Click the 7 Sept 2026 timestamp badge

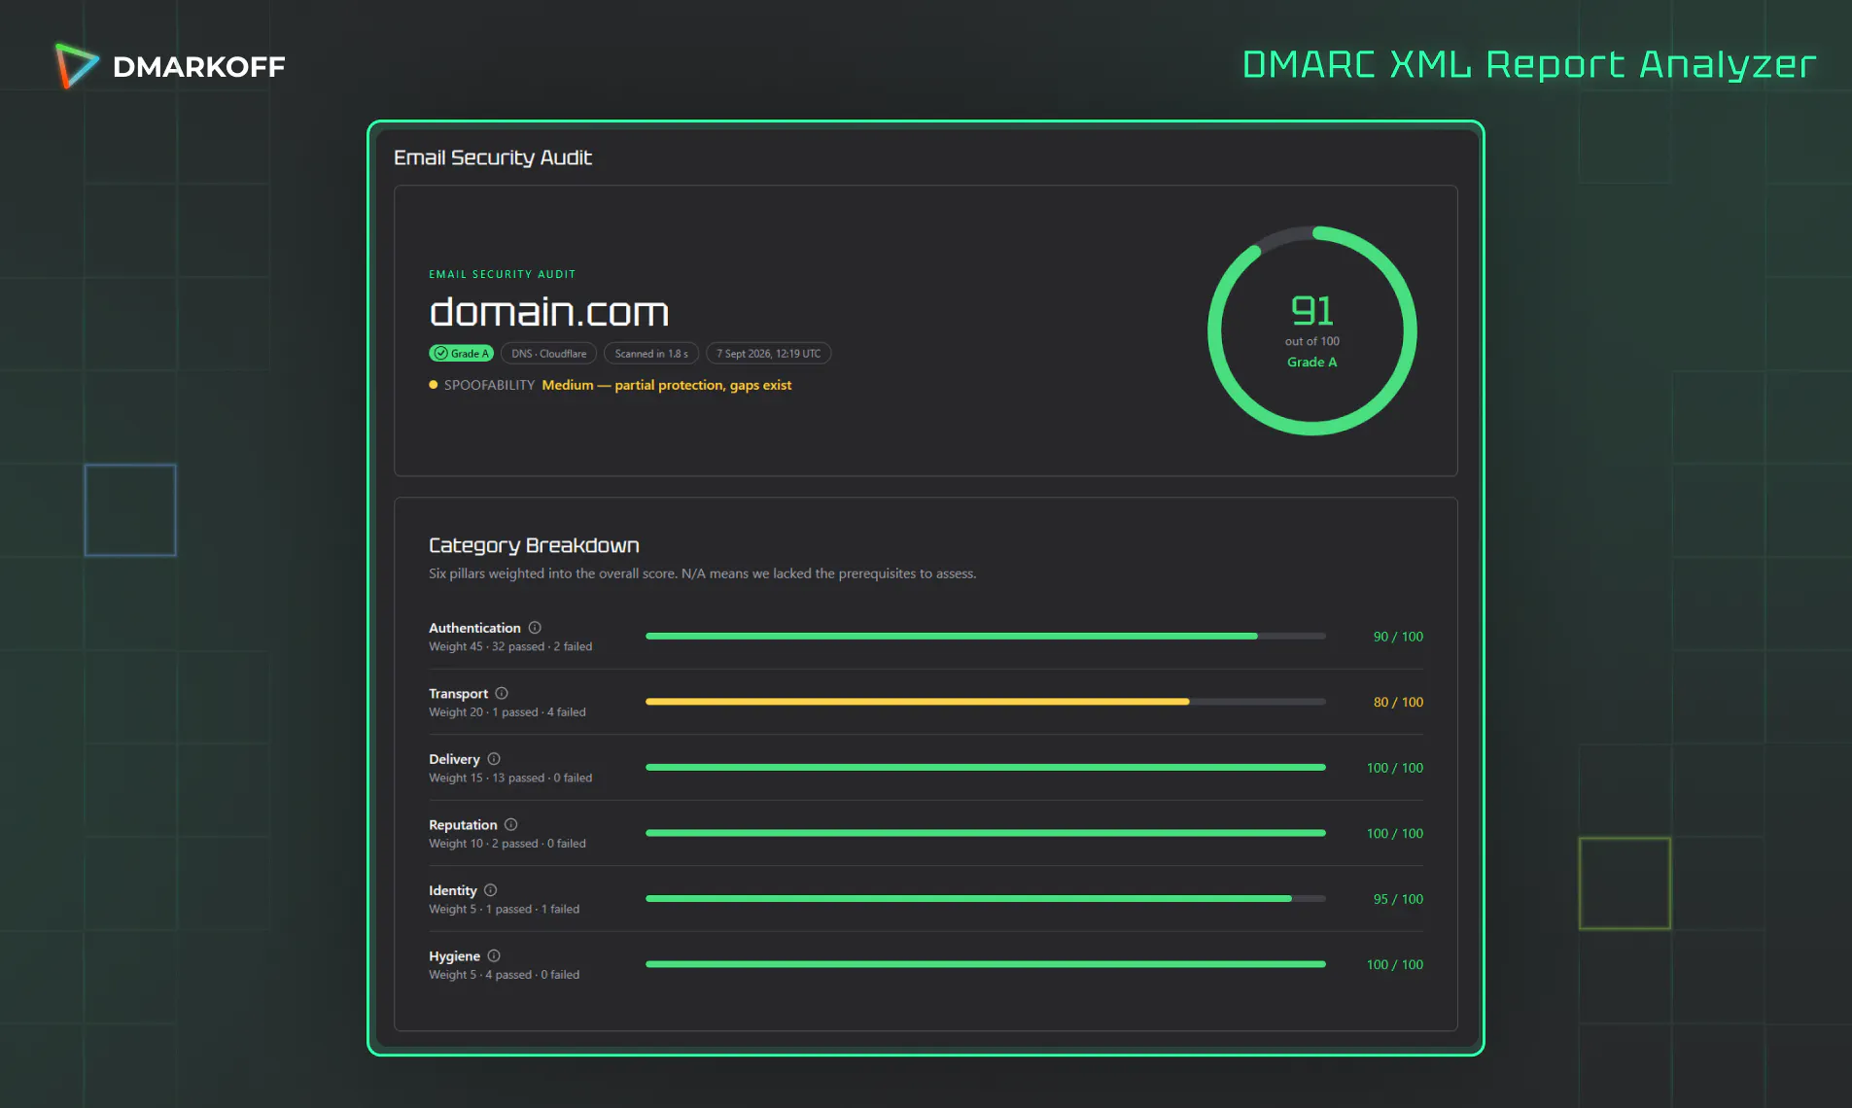pos(769,354)
